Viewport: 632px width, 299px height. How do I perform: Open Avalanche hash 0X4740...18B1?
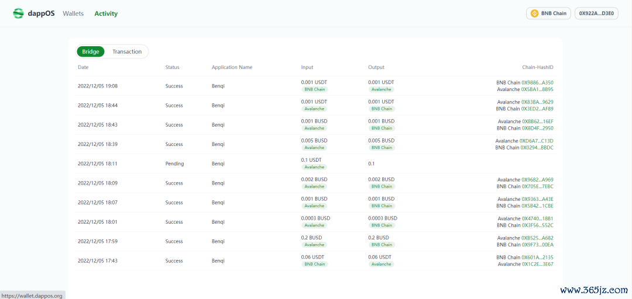tap(537, 218)
